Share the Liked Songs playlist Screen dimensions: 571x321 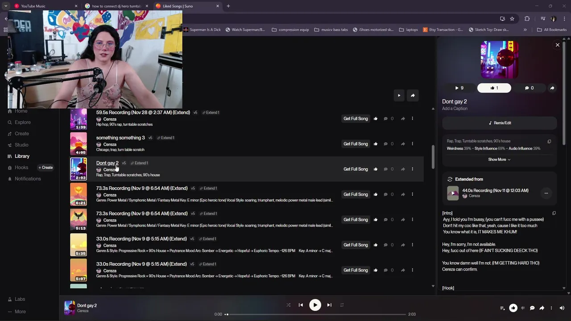tap(413, 95)
